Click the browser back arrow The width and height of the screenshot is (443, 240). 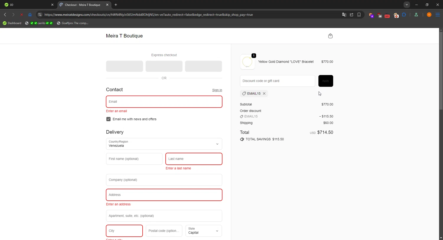[x=5, y=14]
